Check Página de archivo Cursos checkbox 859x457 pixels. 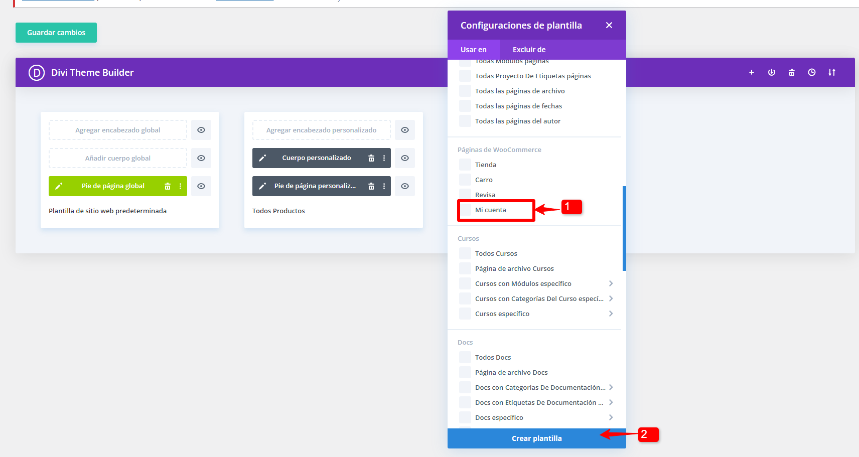coord(466,268)
